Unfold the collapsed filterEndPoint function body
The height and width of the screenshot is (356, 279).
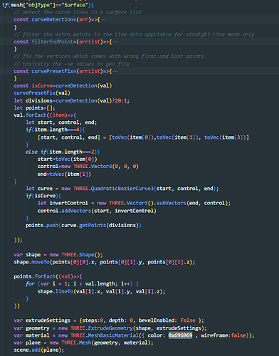coord(115,42)
